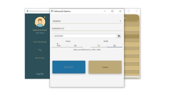Screen dimensions: 174x97
Task: Click the Until minutes field showing 00
Action: [x=114, y=46]
